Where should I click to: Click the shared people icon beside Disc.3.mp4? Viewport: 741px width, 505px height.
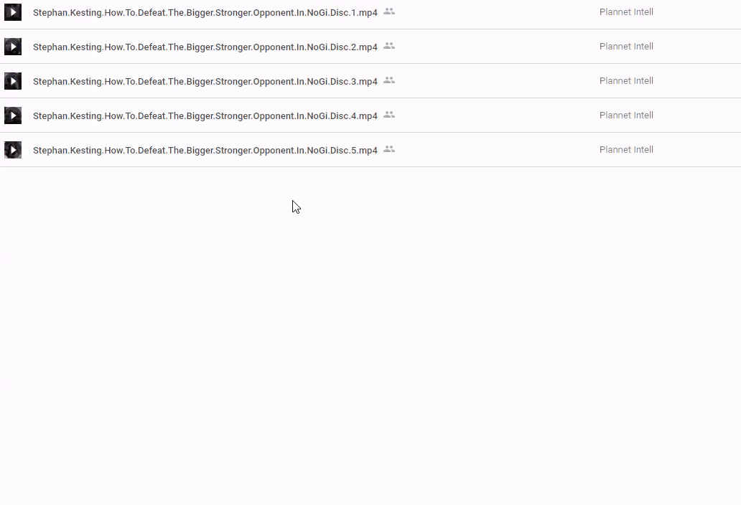pos(389,80)
